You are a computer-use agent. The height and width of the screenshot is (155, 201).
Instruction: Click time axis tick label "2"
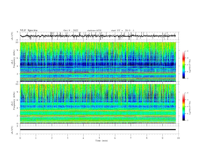point(52,138)
